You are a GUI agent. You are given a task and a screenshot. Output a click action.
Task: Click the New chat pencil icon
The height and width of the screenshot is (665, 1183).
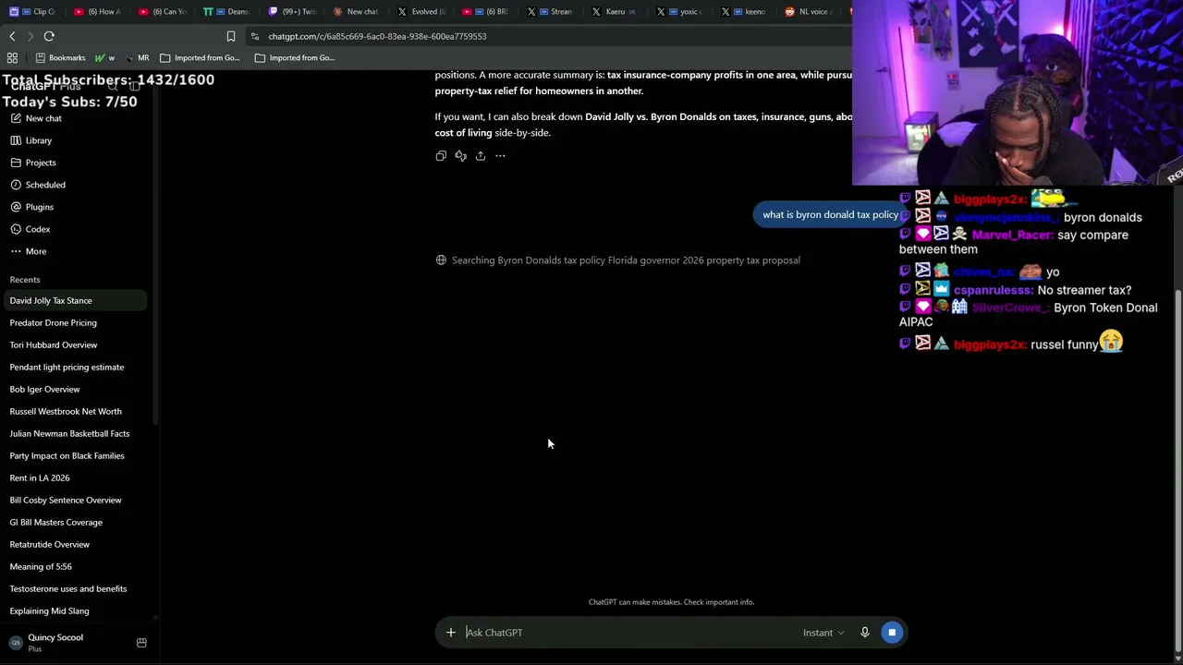click(16, 118)
